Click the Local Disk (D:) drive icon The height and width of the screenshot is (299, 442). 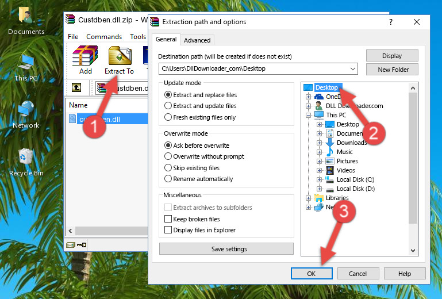coord(329,189)
